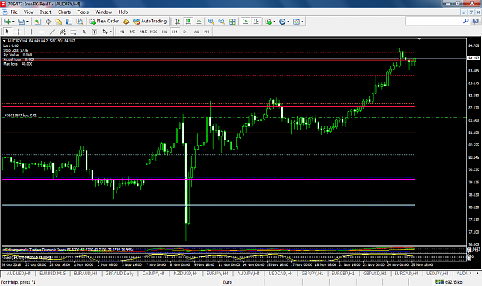Click the Profiles icon
The height and width of the screenshot is (286, 482).
22,22
